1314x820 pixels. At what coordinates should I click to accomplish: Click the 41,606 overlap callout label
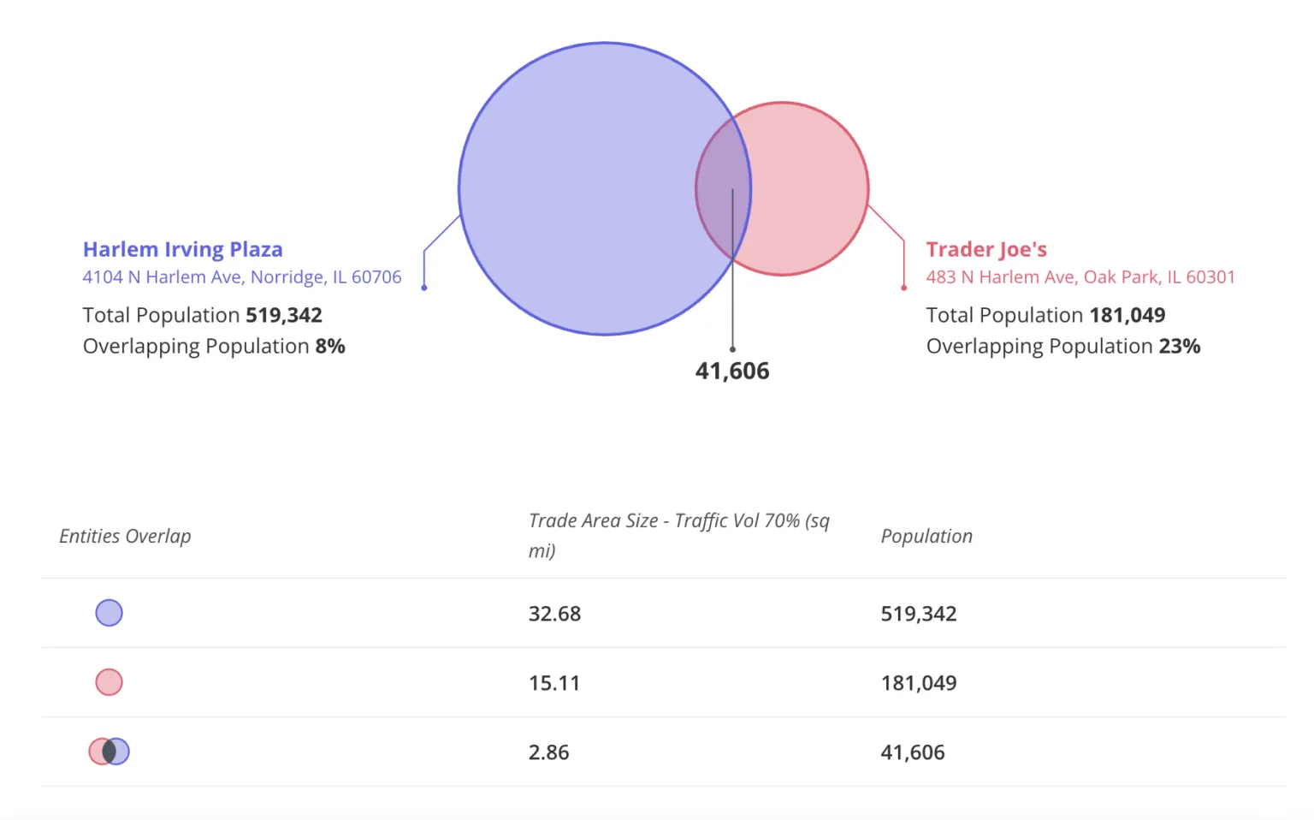click(732, 371)
